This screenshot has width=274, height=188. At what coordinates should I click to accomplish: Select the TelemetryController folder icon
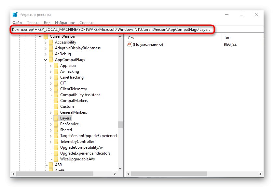point(56,142)
